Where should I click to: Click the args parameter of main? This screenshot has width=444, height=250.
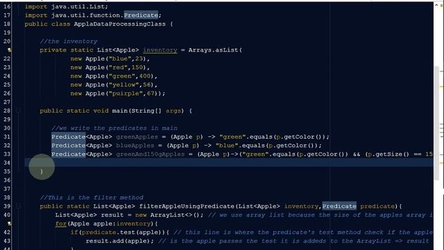click(173, 111)
